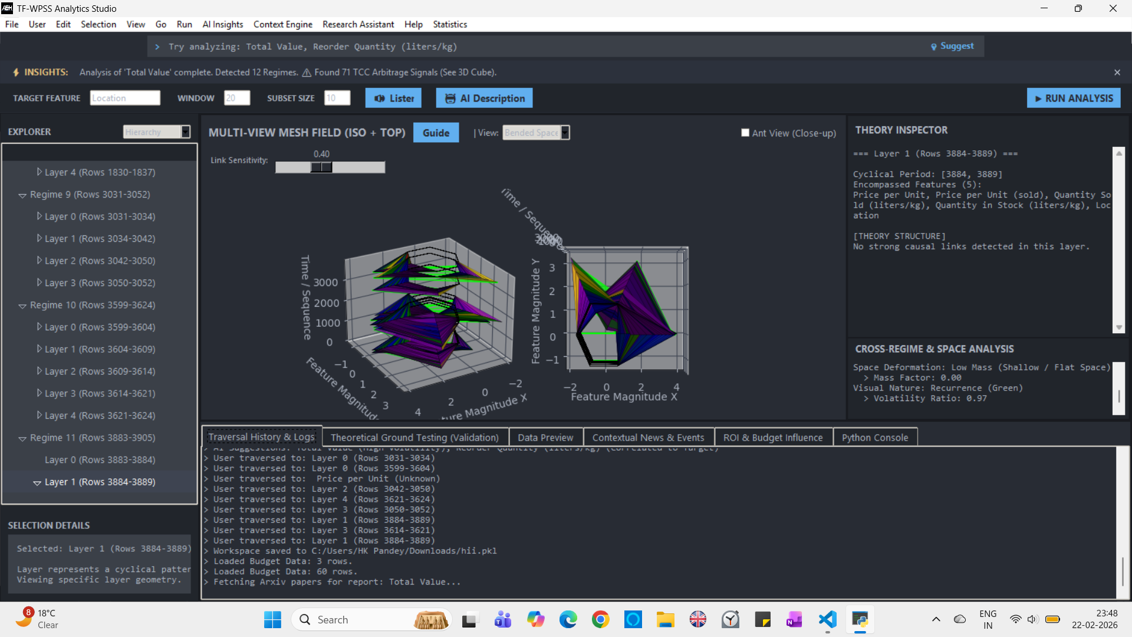Click the Insights lightning bolt icon
The height and width of the screenshot is (637, 1132).
(x=16, y=72)
